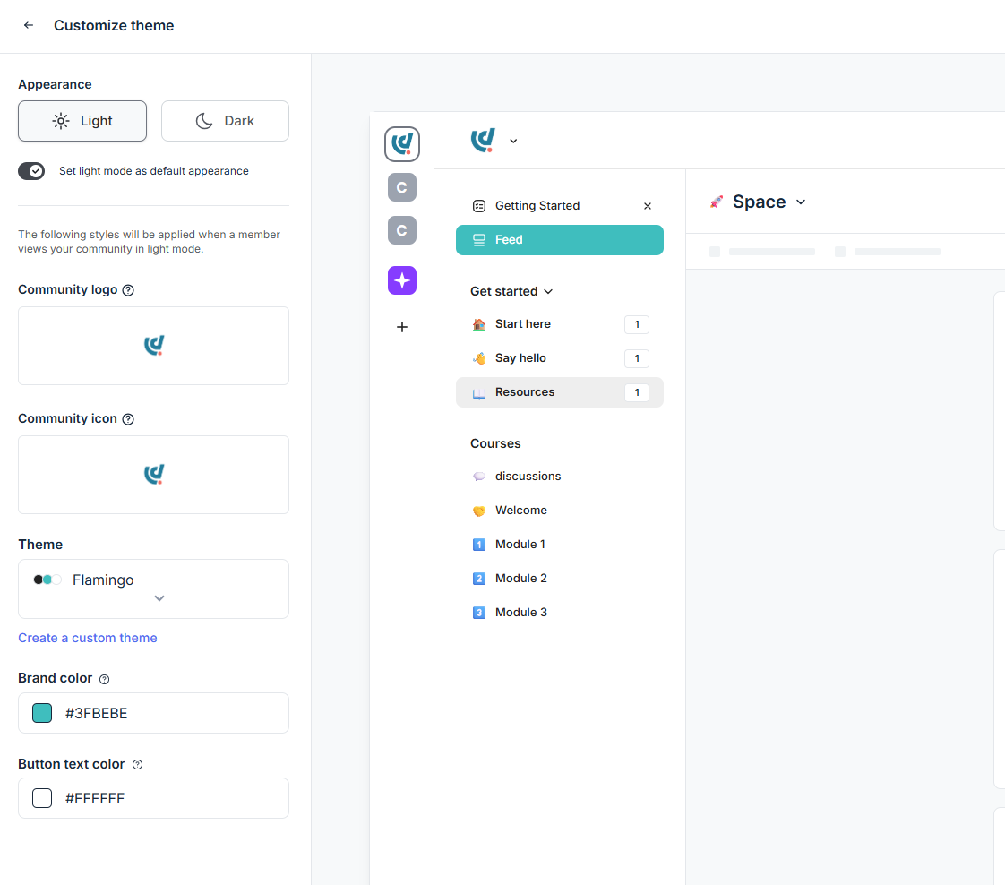
Task: Open help icon next to Brand color
Action: (x=105, y=679)
